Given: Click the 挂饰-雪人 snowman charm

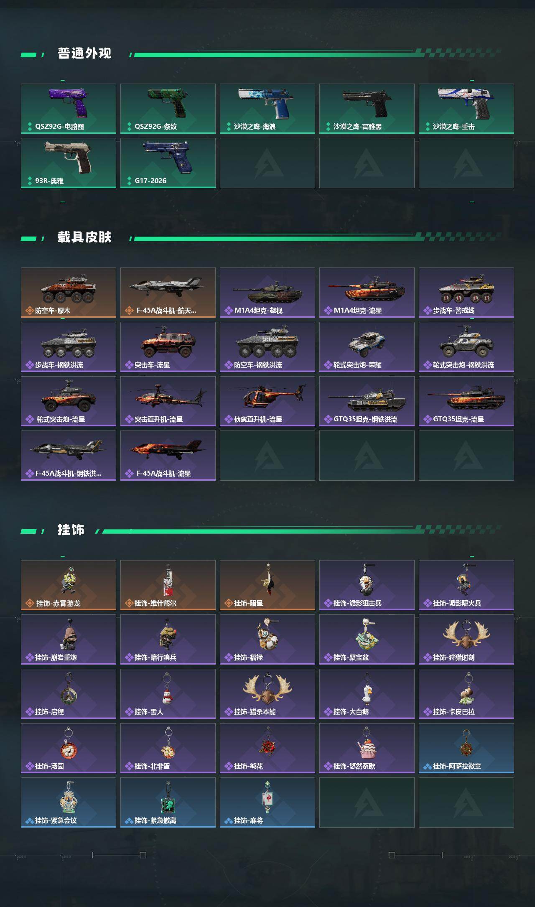Looking at the screenshot, I should point(168,694).
